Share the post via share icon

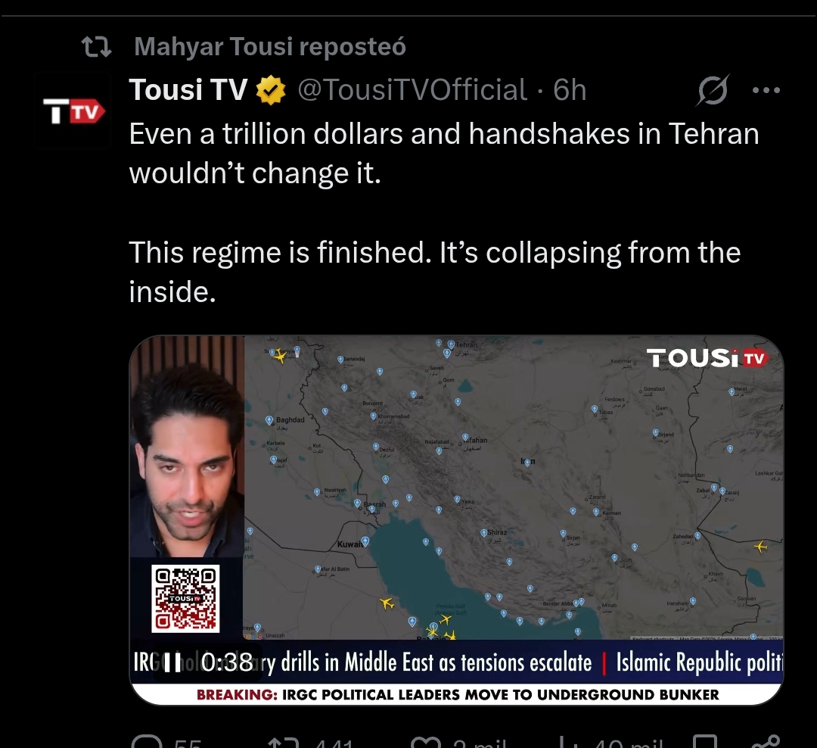(766, 742)
